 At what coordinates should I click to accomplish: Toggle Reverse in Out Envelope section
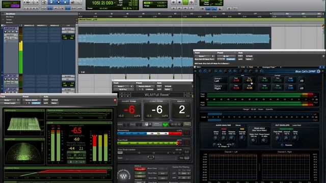pos(282,145)
